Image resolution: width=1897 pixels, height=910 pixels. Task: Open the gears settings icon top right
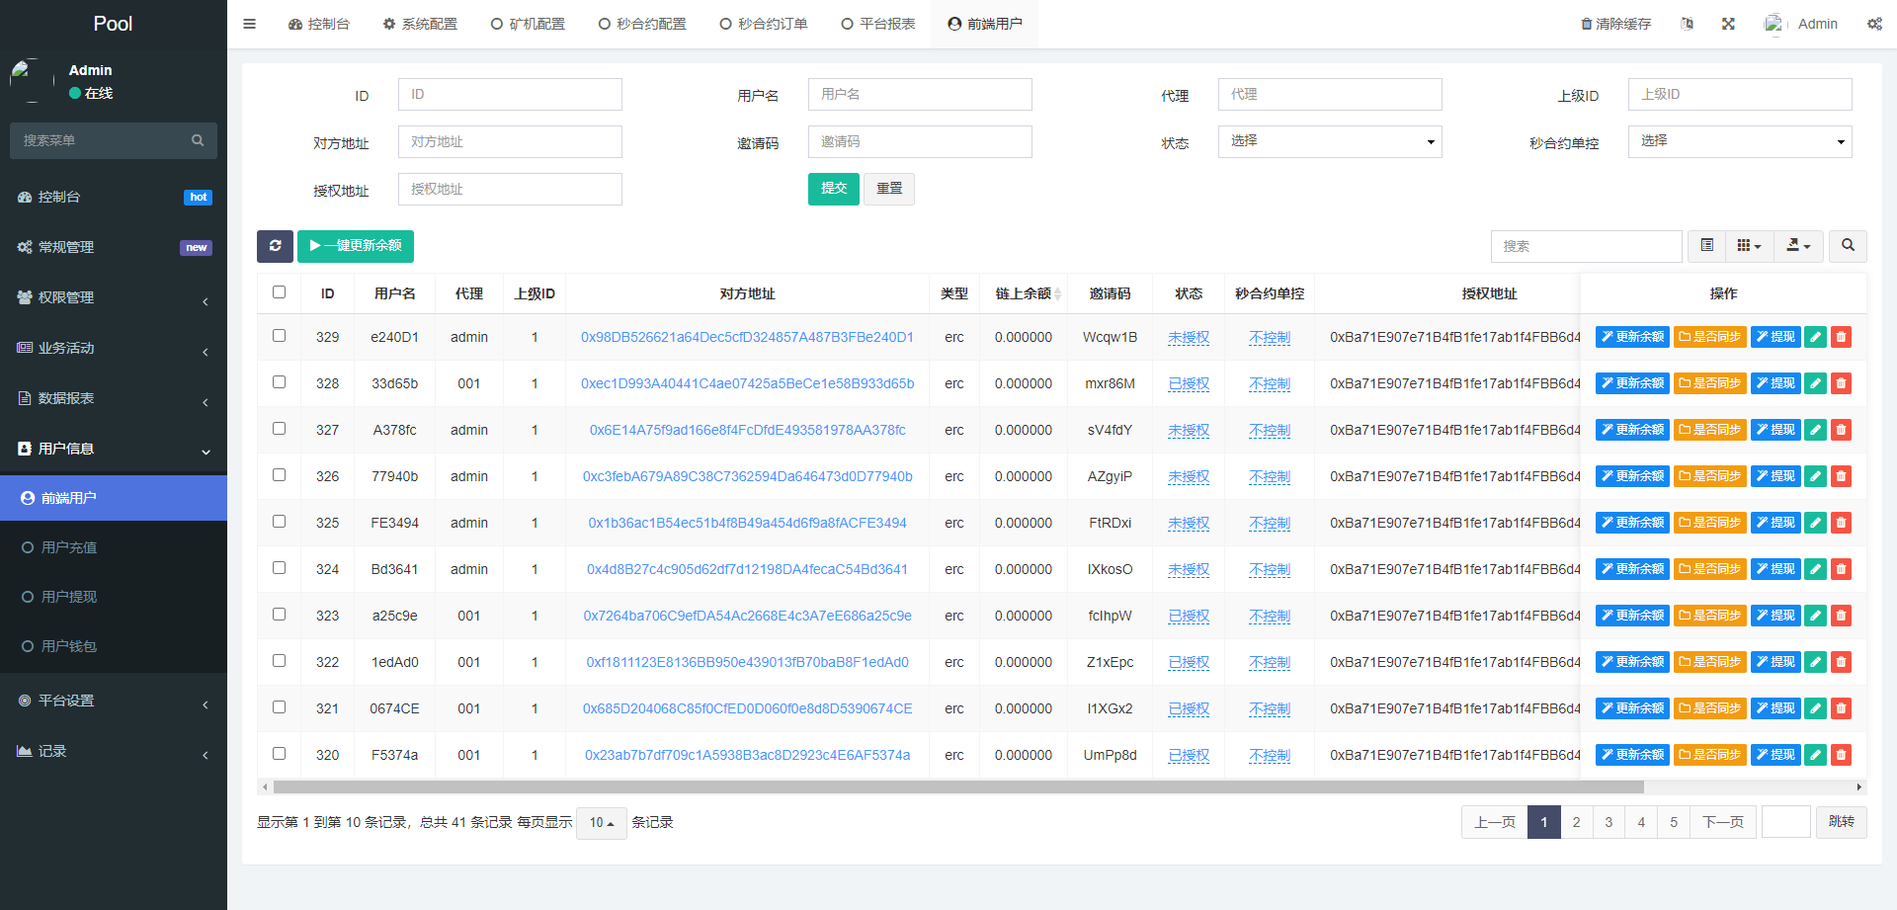(x=1875, y=23)
